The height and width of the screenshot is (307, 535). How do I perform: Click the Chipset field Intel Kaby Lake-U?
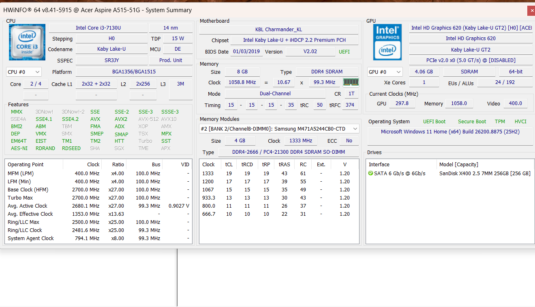coord(295,40)
